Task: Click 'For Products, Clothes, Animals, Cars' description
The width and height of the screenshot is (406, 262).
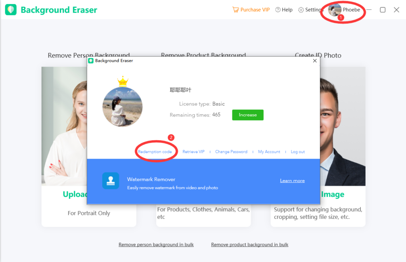Action: (x=203, y=213)
